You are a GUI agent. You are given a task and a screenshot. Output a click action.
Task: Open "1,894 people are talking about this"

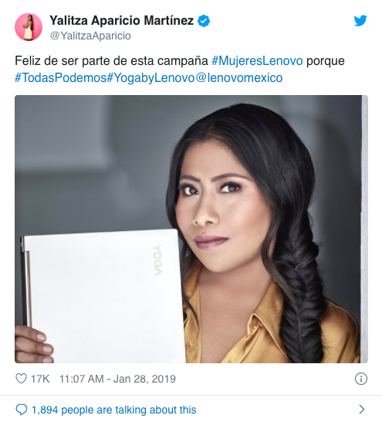point(114,410)
